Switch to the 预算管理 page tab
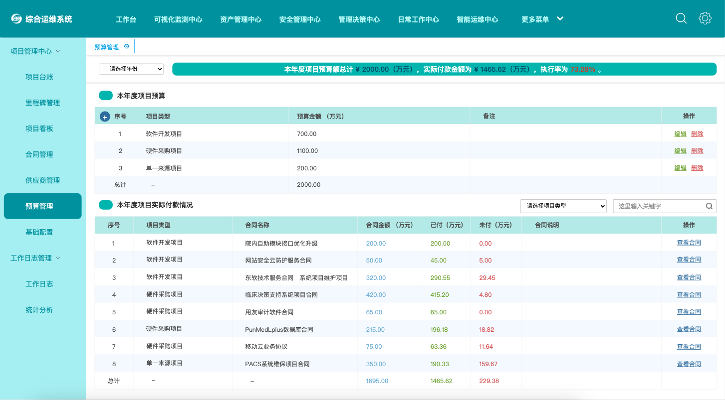Screen dimensions: 725x400 [107, 47]
